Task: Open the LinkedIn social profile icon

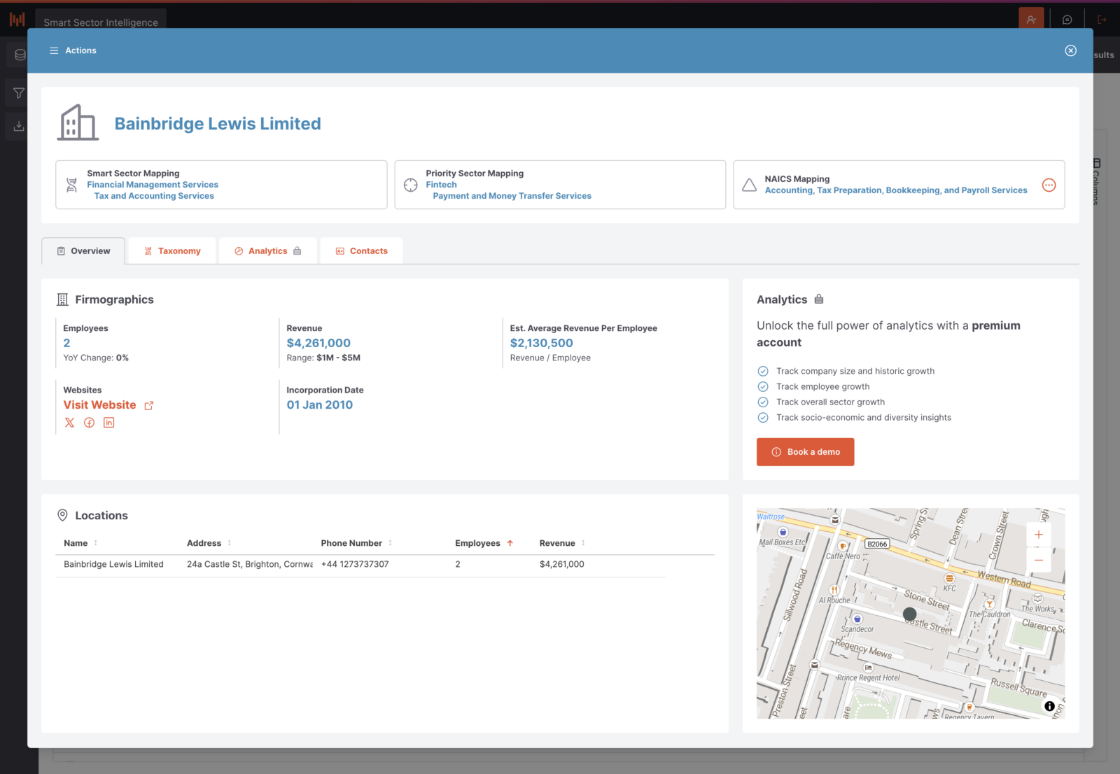Action: pyautogui.click(x=108, y=423)
